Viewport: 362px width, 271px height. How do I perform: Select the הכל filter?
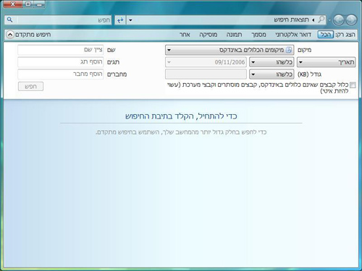pos(326,35)
